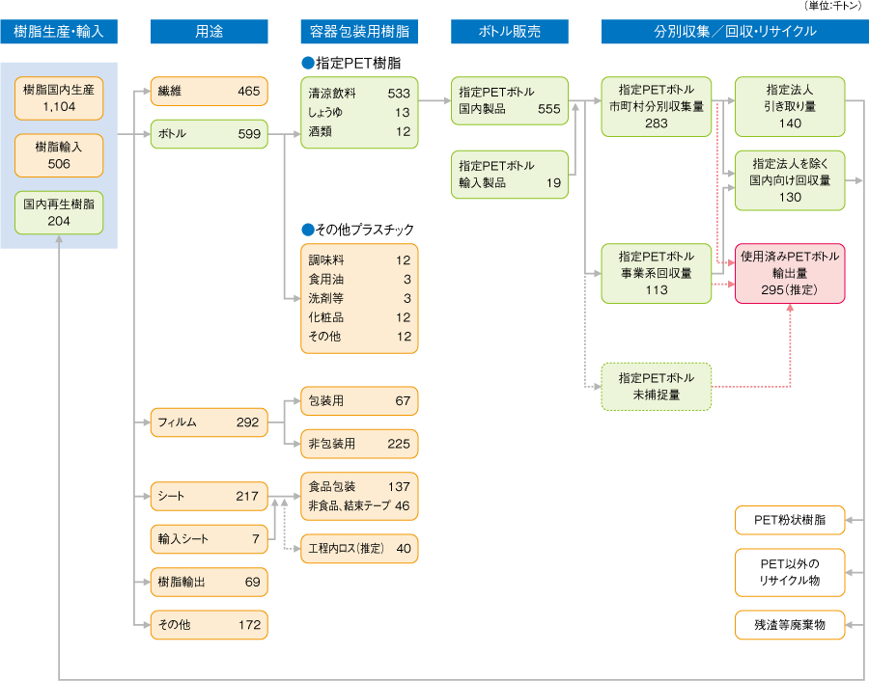This screenshot has width=869, height=681.
Task: Click the ボトル 599 box
Action: pyautogui.click(x=209, y=134)
